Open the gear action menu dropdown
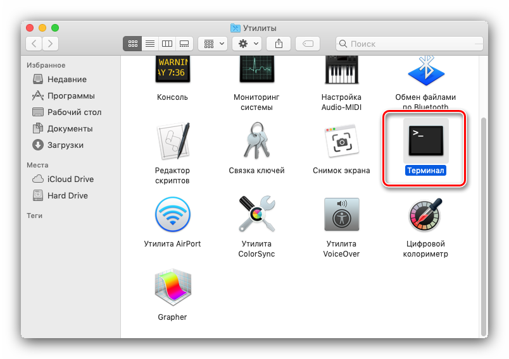 coord(246,44)
